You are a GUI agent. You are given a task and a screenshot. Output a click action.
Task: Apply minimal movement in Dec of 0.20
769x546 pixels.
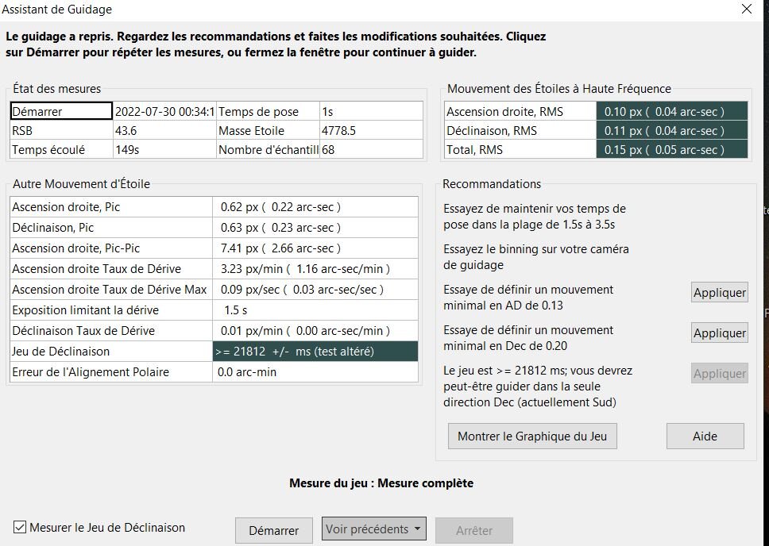coord(720,333)
